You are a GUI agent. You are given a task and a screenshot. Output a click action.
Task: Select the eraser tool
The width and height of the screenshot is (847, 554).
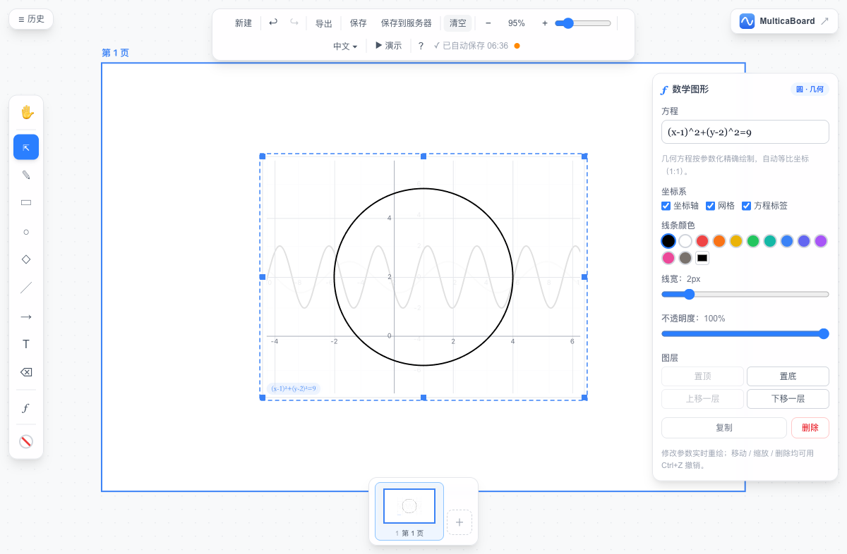(x=26, y=372)
